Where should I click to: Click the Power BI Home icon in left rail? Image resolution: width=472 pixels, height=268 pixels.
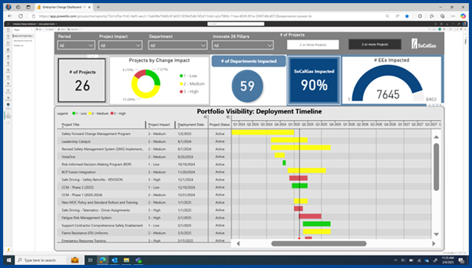point(8,29)
